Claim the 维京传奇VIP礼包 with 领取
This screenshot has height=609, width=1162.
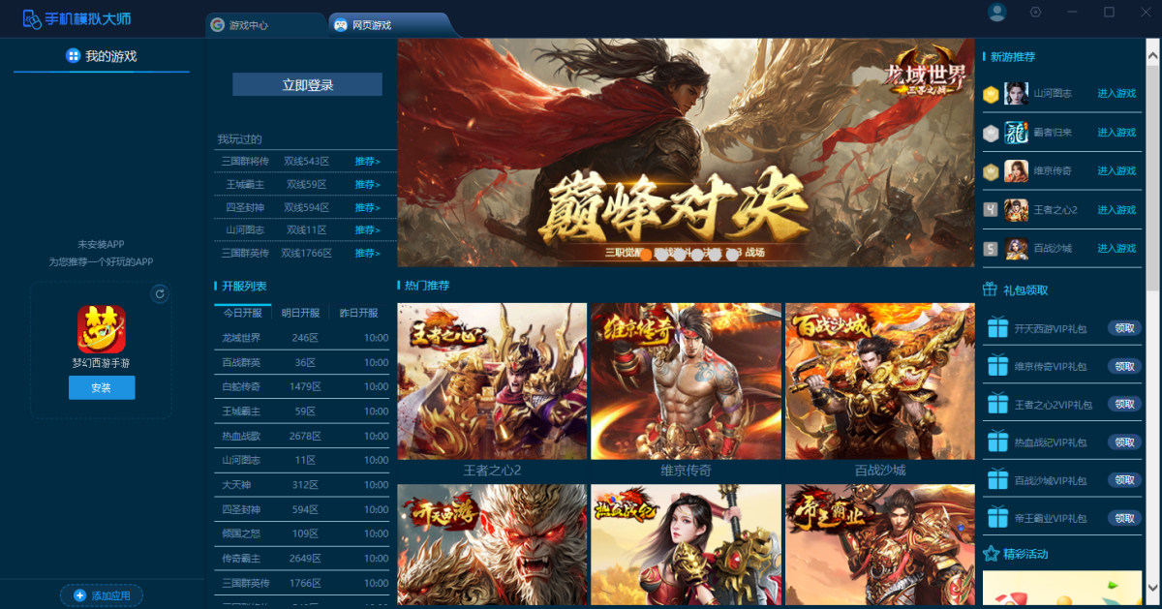(1123, 366)
